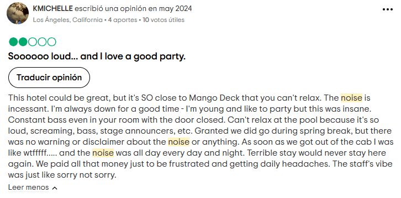Click the review title Soooooo loud

tap(97, 57)
